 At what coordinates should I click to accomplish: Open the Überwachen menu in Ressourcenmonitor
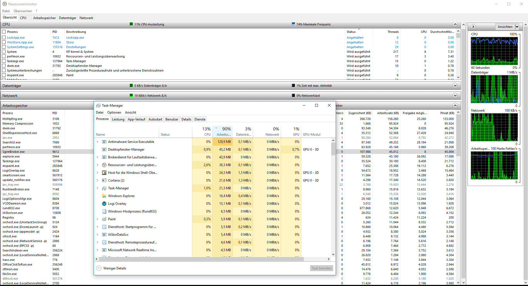pos(23,11)
